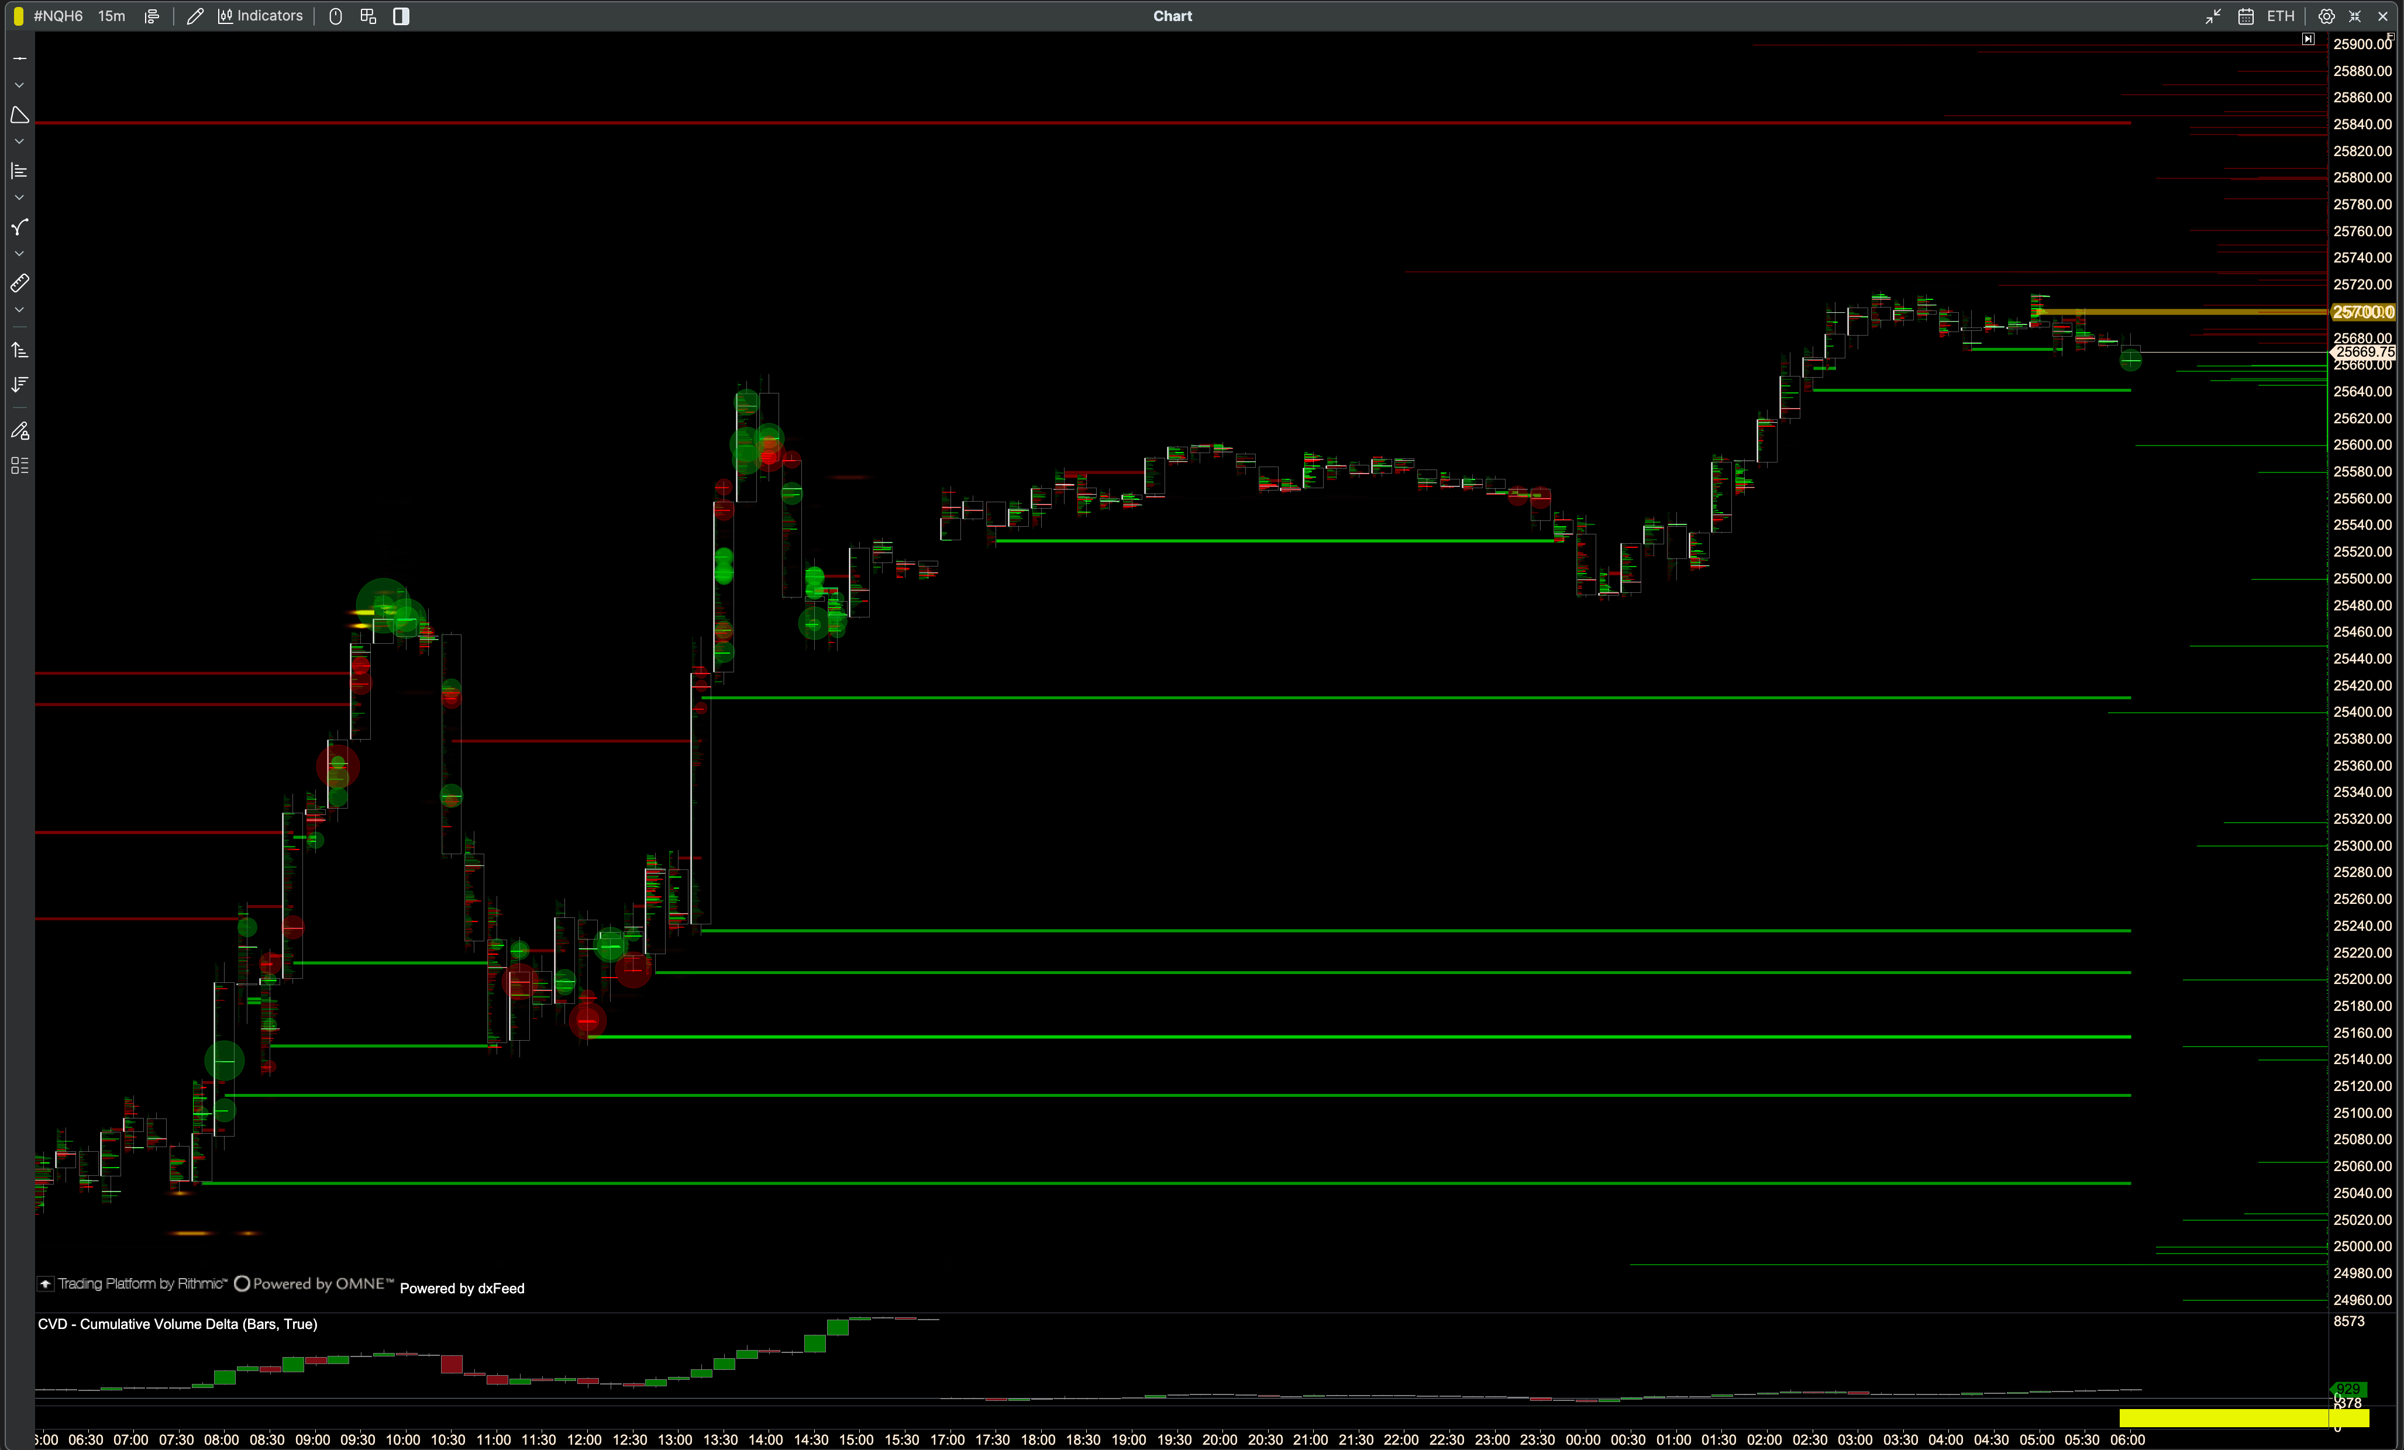2404x1450 pixels.
Task: Select the ruler measurement tool
Action: tap(19, 284)
